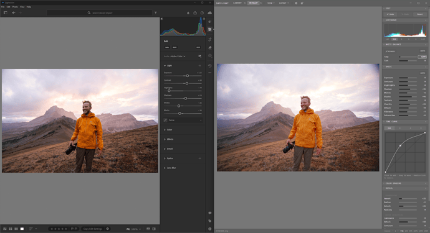The image size is (430, 233).
Task: Collapse the Light section
Action: tap(165, 66)
